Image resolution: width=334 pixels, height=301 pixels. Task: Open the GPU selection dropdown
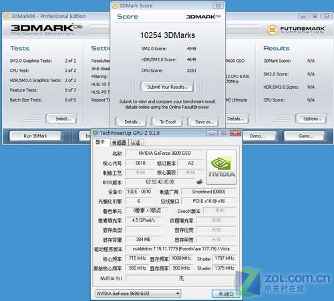click(138, 294)
